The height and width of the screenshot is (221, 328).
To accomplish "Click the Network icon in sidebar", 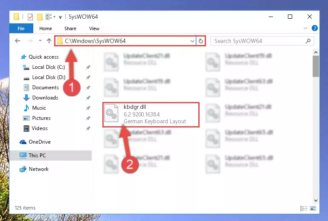I will [x=23, y=169].
